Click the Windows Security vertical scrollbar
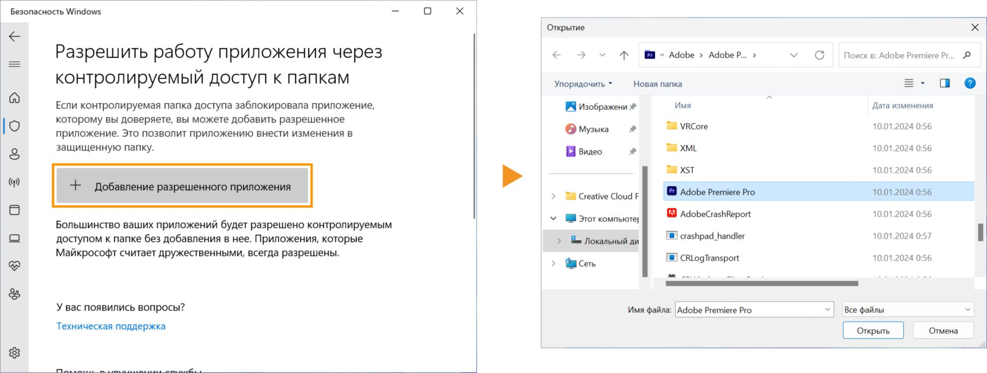Image resolution: width=987 pixels, height=373 pixels. (474, 126)
